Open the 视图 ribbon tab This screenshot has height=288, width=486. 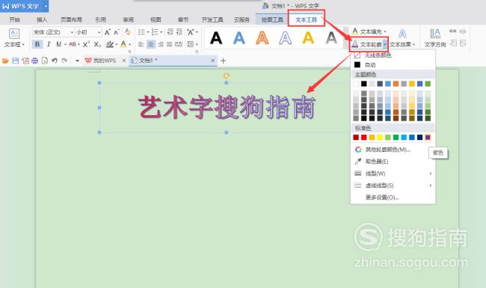156,20
